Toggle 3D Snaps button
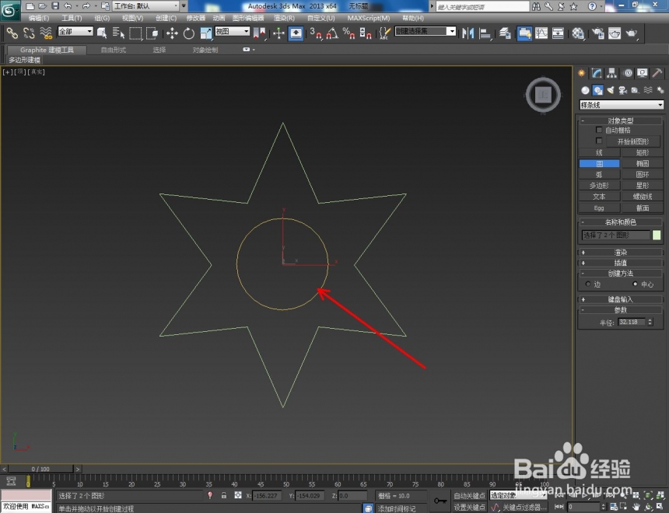Viewport: 669px width, 513px height. coord(316,33)
